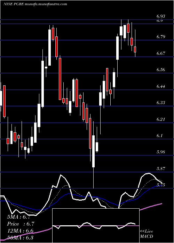174x243 pixels.
Task: Click the 6.67 price label
Action: (x=161, y=53)
